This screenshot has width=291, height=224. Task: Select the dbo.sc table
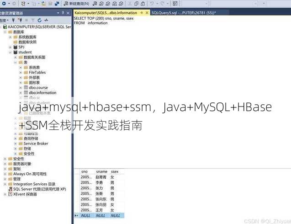tap(34, 98)
